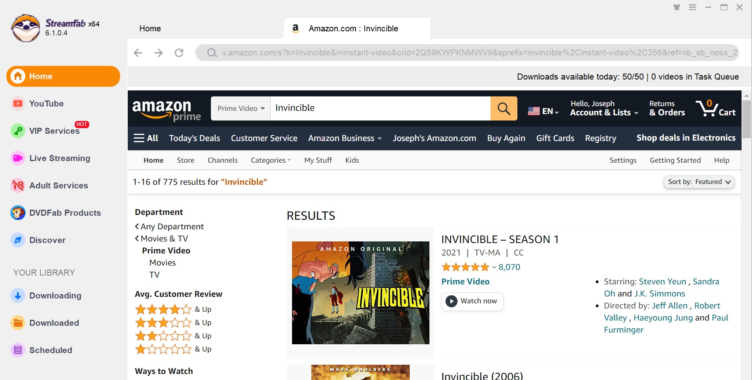Screen dimensions: 752x380
Task: Open the All hamburger menu
Action: click(146, 138)
